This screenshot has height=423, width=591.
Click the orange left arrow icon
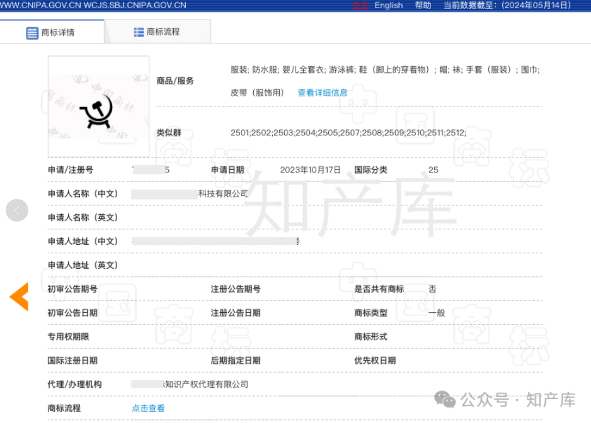click(x=20, y=297)
